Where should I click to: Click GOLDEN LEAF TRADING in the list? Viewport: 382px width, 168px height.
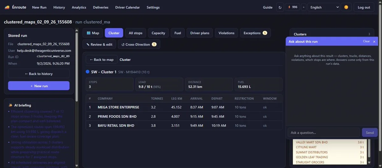pyautogui.click(x=312, y=157)
